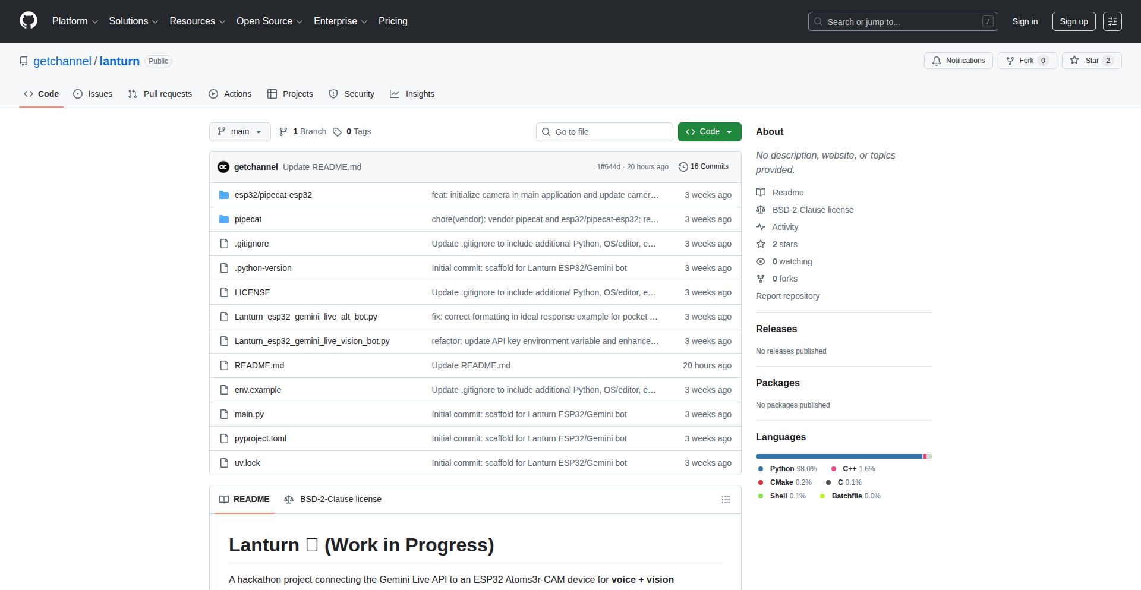Viewport: 1141px width, 590px height.
Task: Open Lanturn_esp32_gemini_live_alt_bot.py file
Action: pos(306,317)
